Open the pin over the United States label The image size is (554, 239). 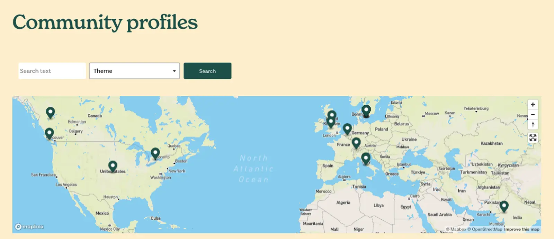[113, 166]
